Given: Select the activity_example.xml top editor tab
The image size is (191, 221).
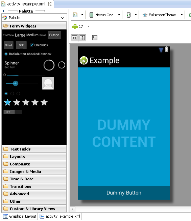Looking at the screenshot, I should (26, 4).
